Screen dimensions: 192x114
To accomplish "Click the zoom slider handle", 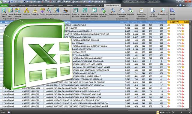I will coord(181,112).
